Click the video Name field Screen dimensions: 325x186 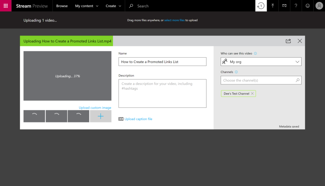162,62
